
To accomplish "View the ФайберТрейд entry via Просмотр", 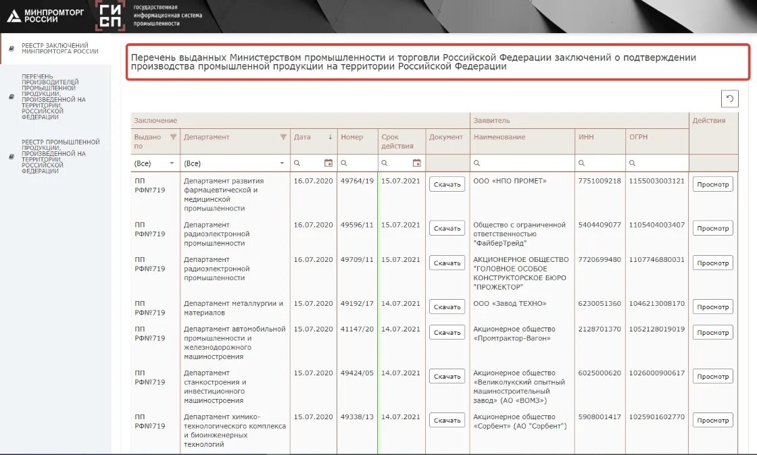I will (712, 228).
